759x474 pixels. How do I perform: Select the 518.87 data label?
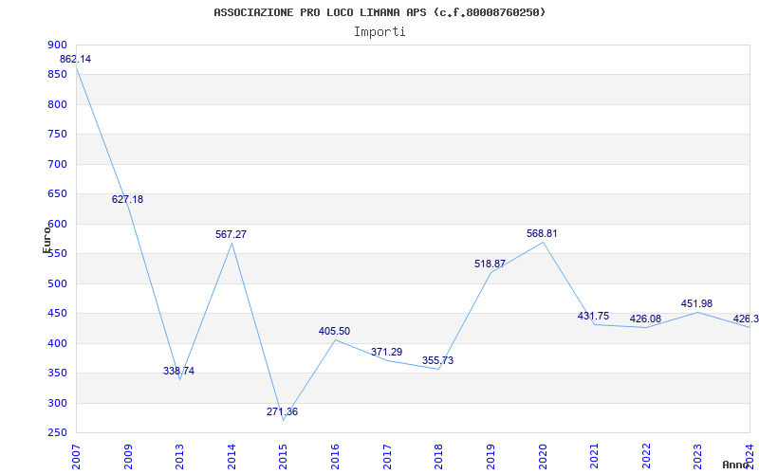(x=490, y=264)
